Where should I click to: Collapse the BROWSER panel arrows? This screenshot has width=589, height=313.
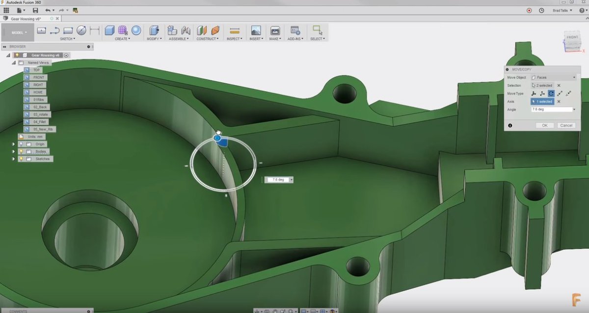point(4,47)
